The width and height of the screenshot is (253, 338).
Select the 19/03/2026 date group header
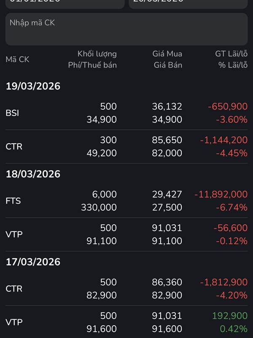pos(33,86)
